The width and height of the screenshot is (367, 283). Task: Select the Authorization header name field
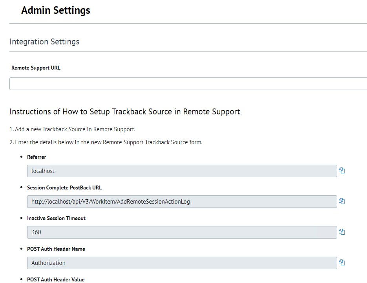click(x=182, y=263)
